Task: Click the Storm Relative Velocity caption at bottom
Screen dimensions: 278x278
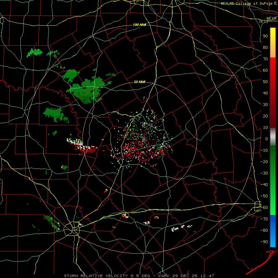Action: click(x=139, y=276)
